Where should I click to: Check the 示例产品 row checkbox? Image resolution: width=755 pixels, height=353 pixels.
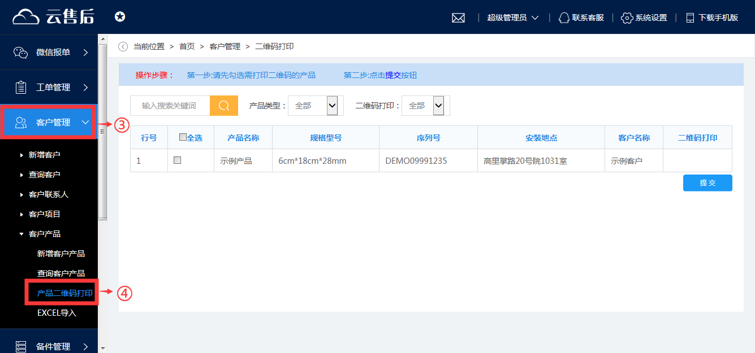[177, 160]
